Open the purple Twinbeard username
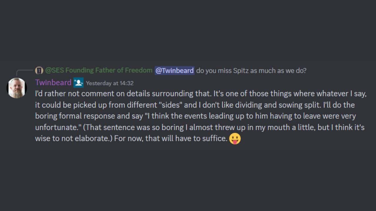376x211 pixels. point(53,83)
